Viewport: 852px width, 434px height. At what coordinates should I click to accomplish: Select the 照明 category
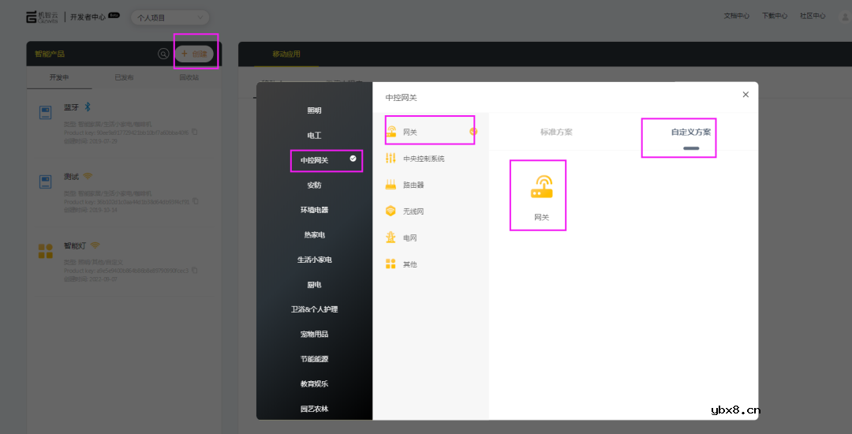pos(314,110)
